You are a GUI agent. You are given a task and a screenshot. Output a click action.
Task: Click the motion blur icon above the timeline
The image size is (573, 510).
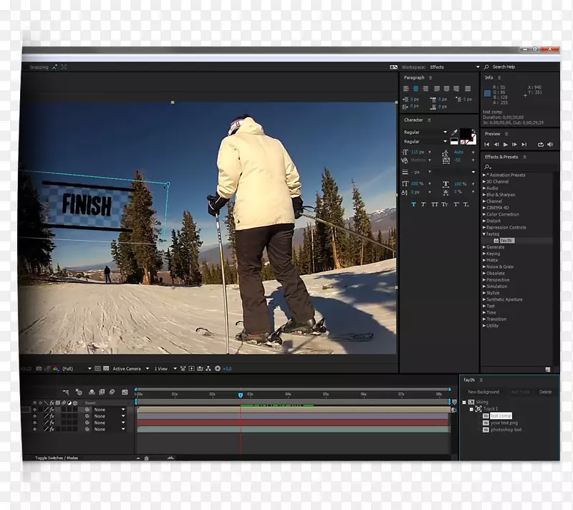tap(112, 391)
